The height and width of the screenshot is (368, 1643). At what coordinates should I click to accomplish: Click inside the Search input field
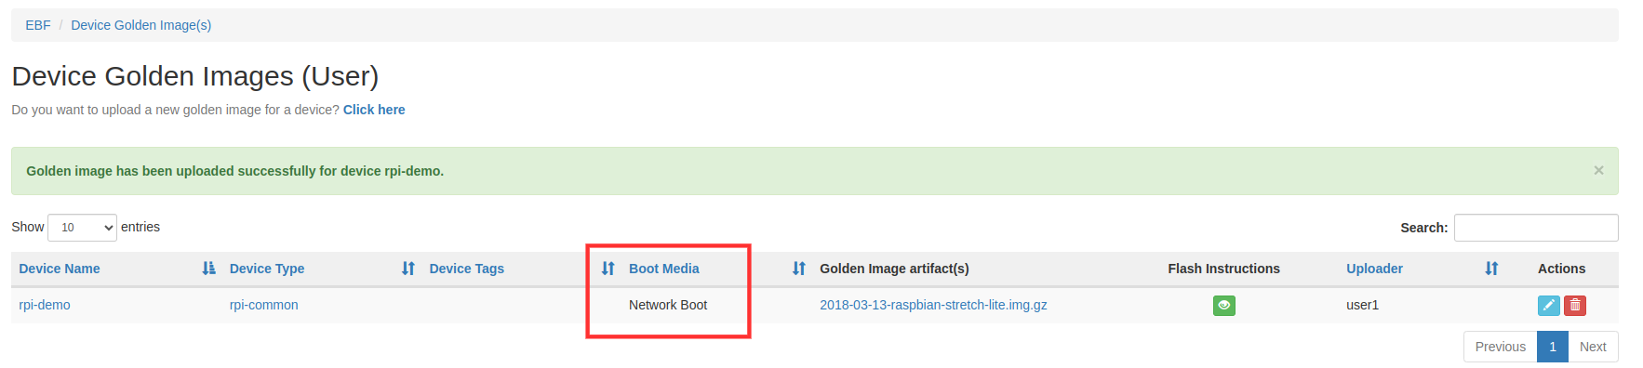coord(1536,228)
